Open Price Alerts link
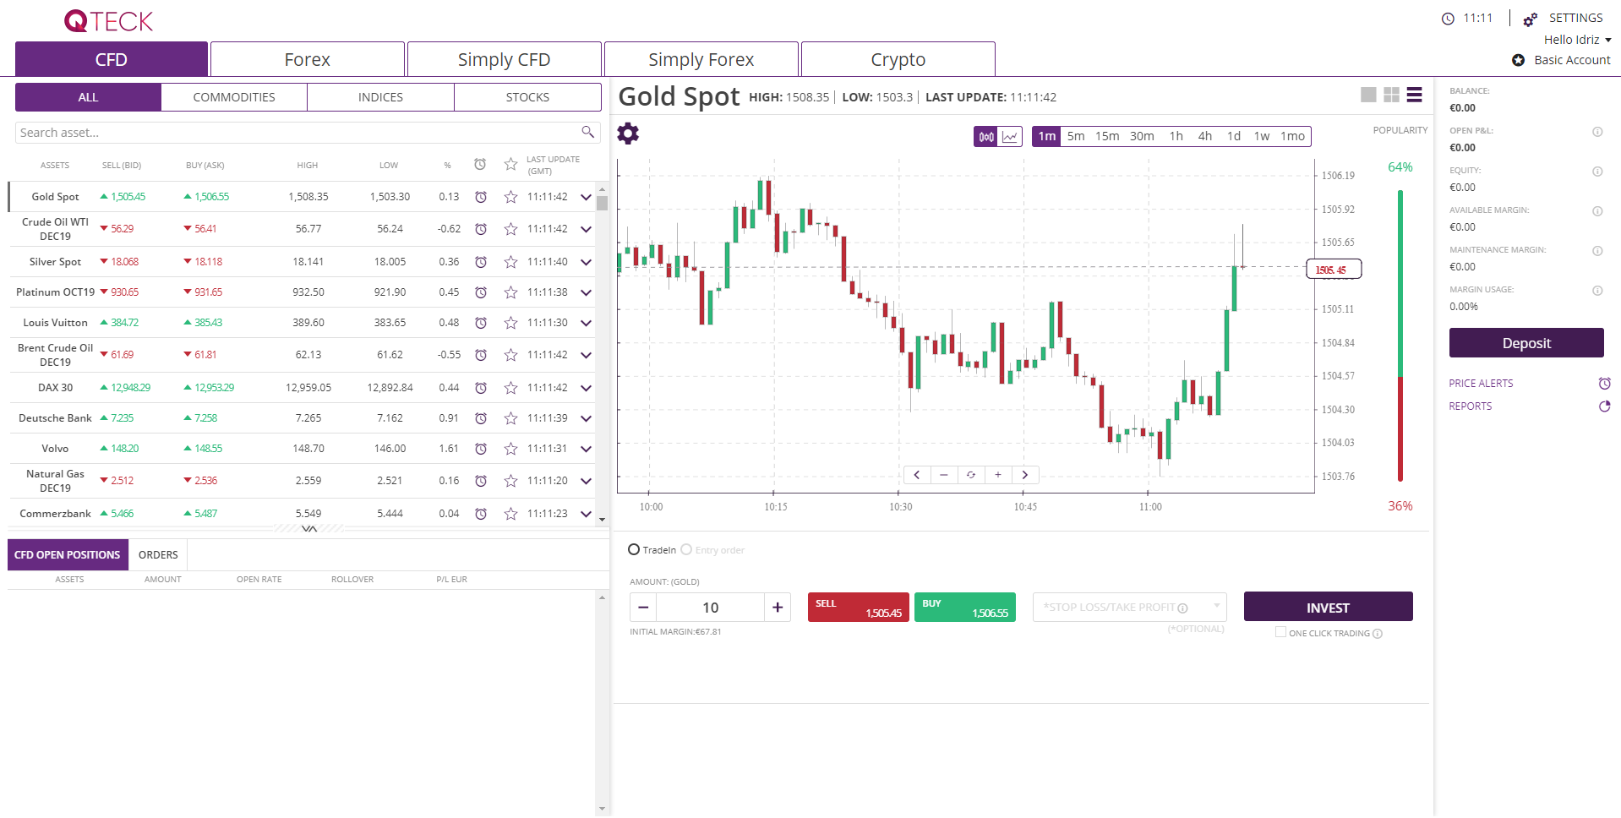This screenshot has width=1621, height=818. point(1481,383)
